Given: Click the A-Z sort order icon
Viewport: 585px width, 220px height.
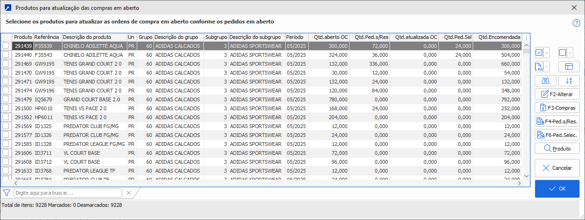Looking at the screenshot, I should click(x=569, y=81).
